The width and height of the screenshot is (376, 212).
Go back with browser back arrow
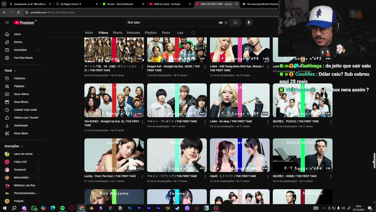point(4,12)
